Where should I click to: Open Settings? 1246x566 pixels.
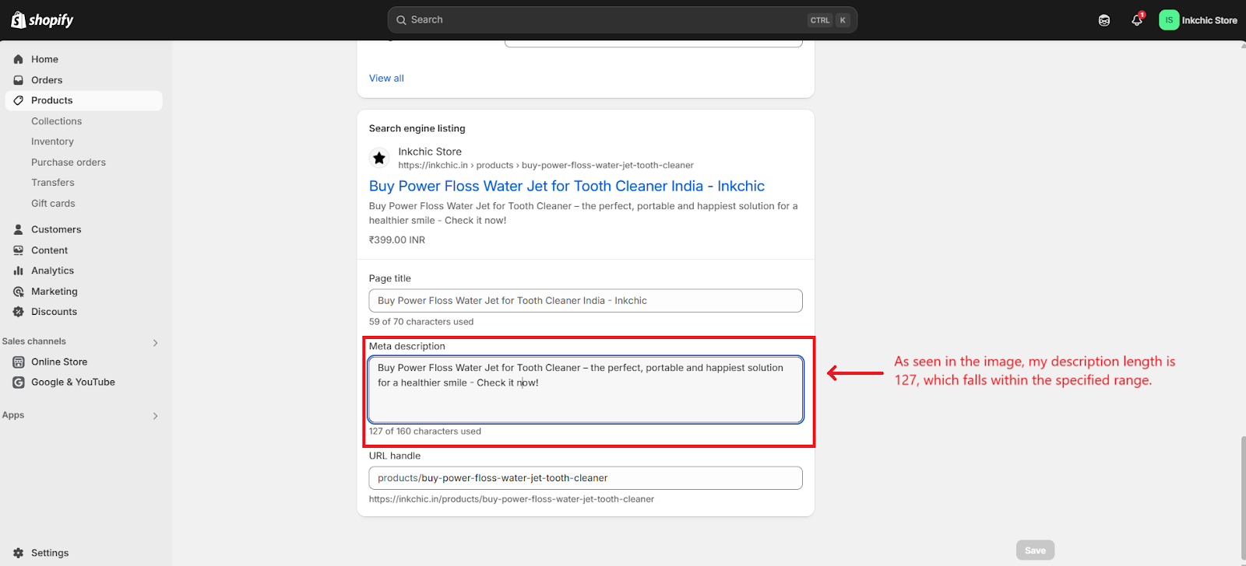pos(50,553)
